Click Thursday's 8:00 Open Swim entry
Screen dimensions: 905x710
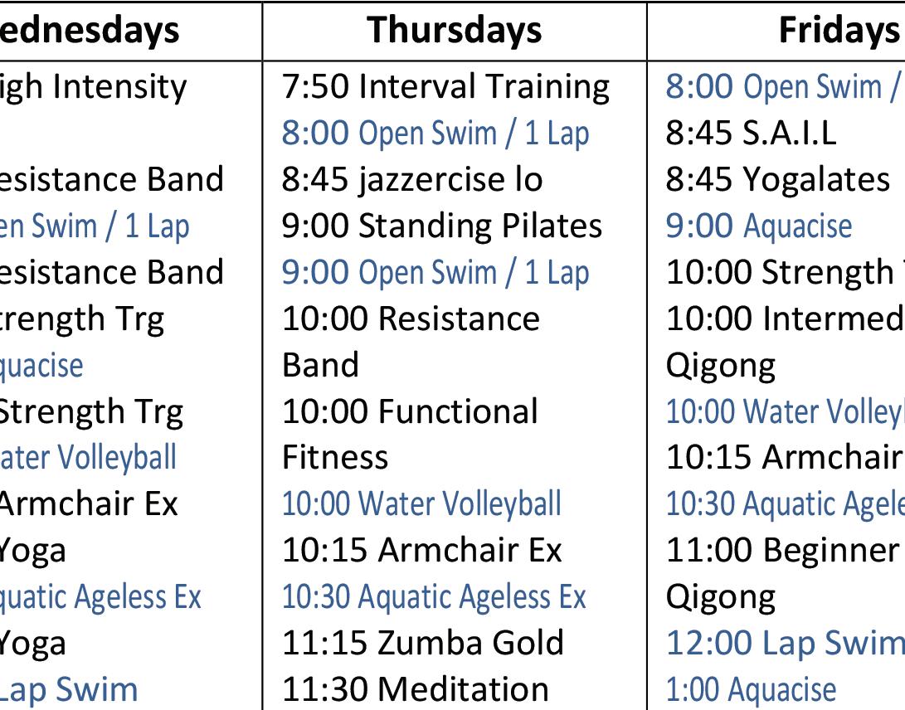435,133
